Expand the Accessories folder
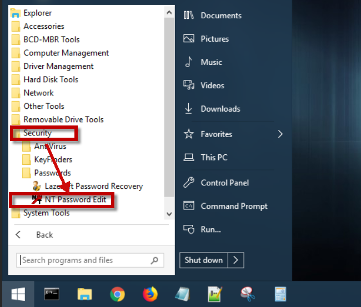Viewport: 361px width, 307px height. click(x=38, y=27)
